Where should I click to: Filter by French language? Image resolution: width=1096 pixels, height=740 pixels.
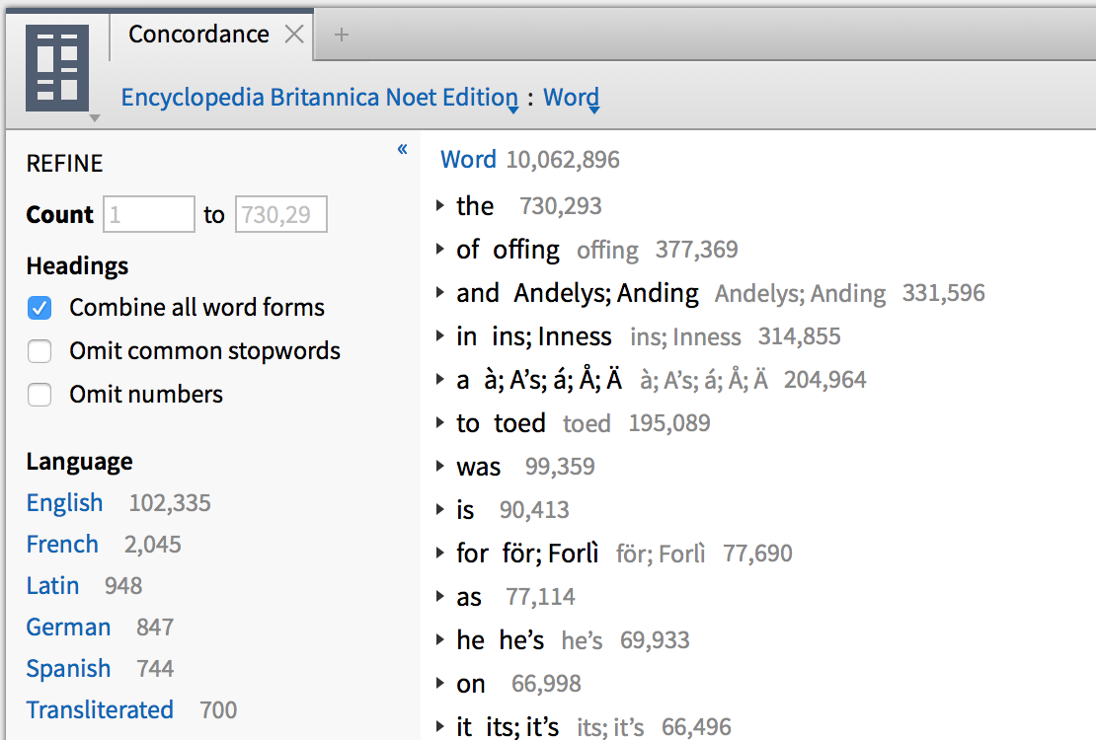tap(62, 545)
